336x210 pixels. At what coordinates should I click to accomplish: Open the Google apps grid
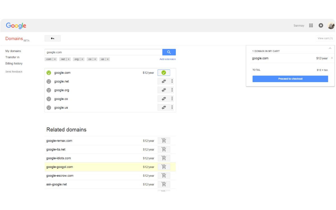tap(311, 25)
